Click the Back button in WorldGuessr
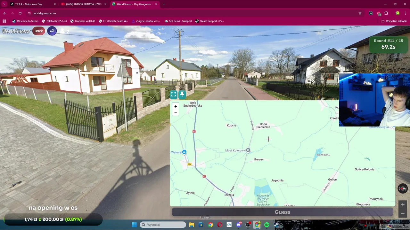This screenshot has width=410, height=230. pos(39,31)
